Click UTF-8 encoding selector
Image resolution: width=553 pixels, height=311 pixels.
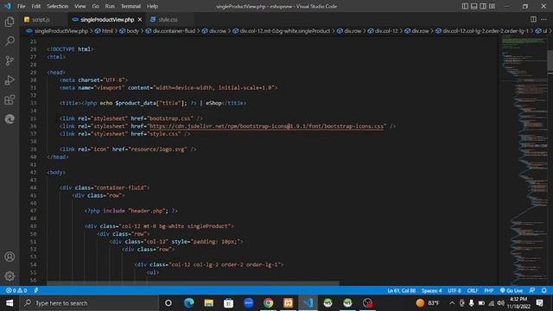pos(454,290)
